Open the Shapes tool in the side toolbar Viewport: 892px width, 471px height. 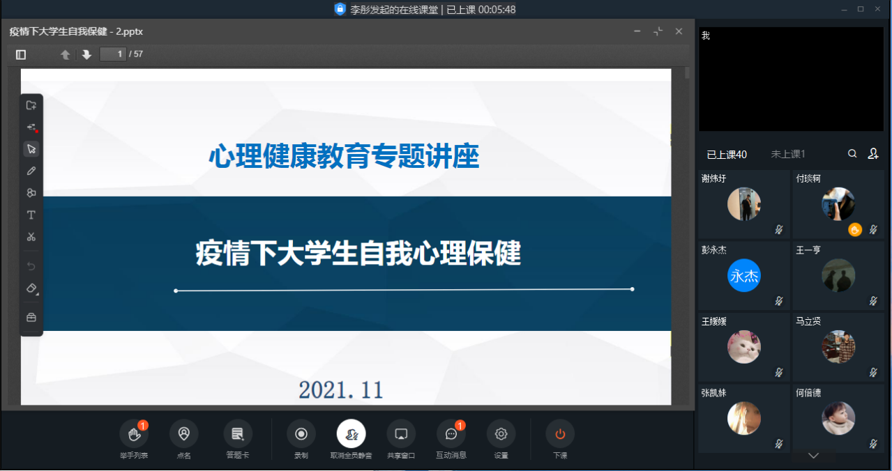31,192
